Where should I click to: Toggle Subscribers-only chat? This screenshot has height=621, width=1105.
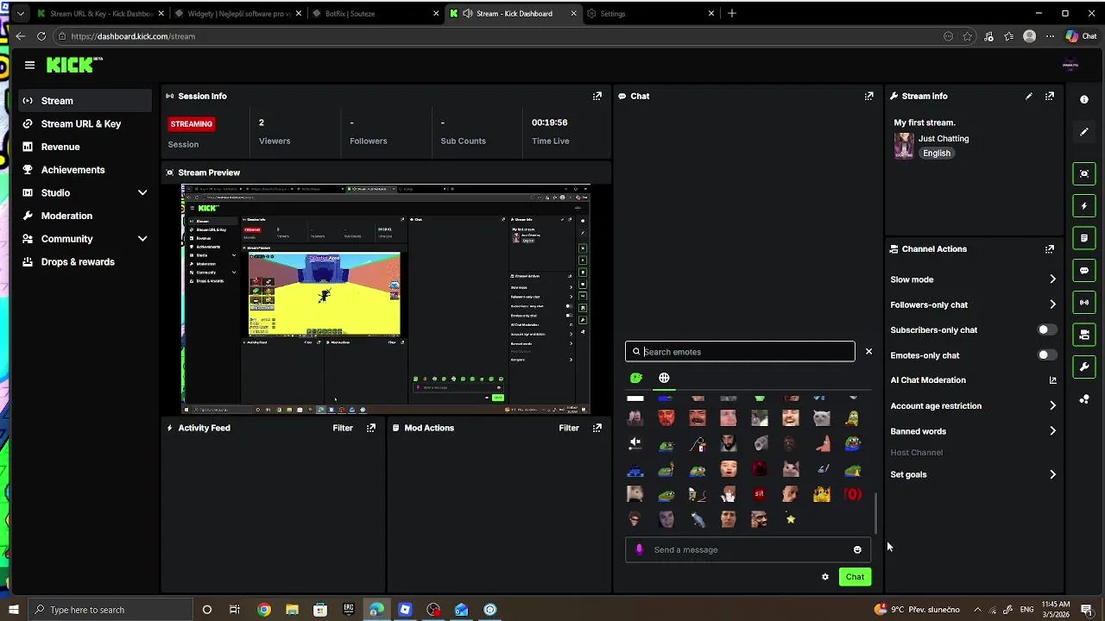tap(1046, 329)
